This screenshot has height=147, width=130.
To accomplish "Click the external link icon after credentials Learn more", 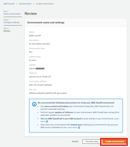I will pyautogui.click(x=79, y=128).
